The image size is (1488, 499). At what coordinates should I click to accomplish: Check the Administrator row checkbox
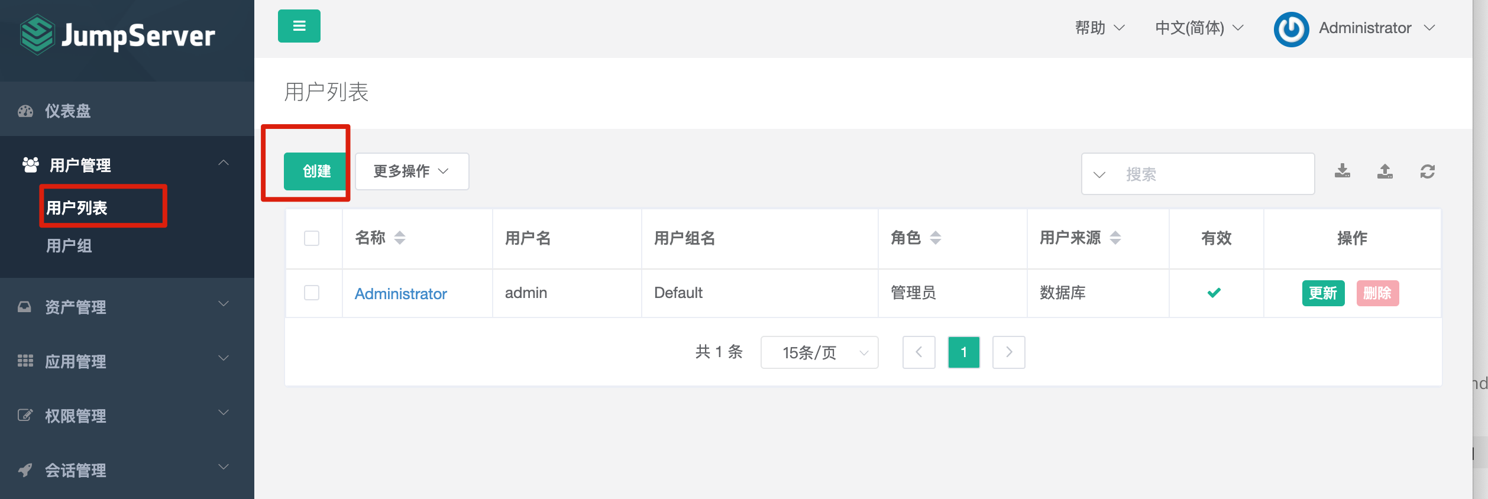pyautogui.click(x=312, y=293)
